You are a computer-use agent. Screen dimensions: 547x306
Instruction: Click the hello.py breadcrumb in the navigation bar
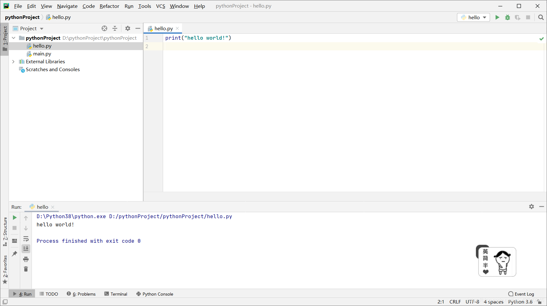(x=58, y=17)
